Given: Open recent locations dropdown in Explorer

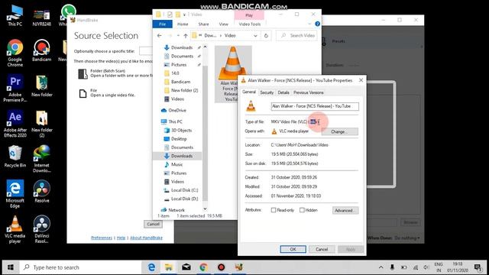Looking at the screenshot, I should [x=178, y=36].
